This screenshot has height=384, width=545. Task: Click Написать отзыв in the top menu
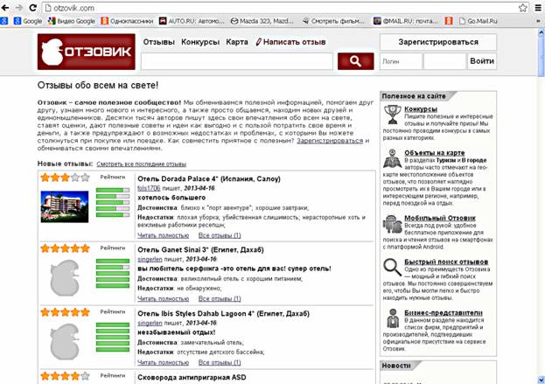294,42
